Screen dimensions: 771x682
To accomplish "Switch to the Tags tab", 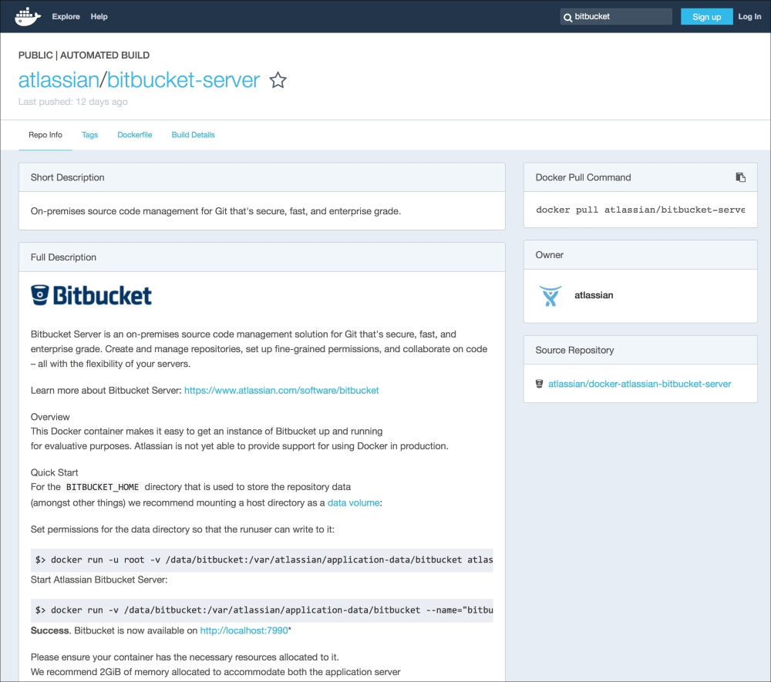I will point(89,135).
